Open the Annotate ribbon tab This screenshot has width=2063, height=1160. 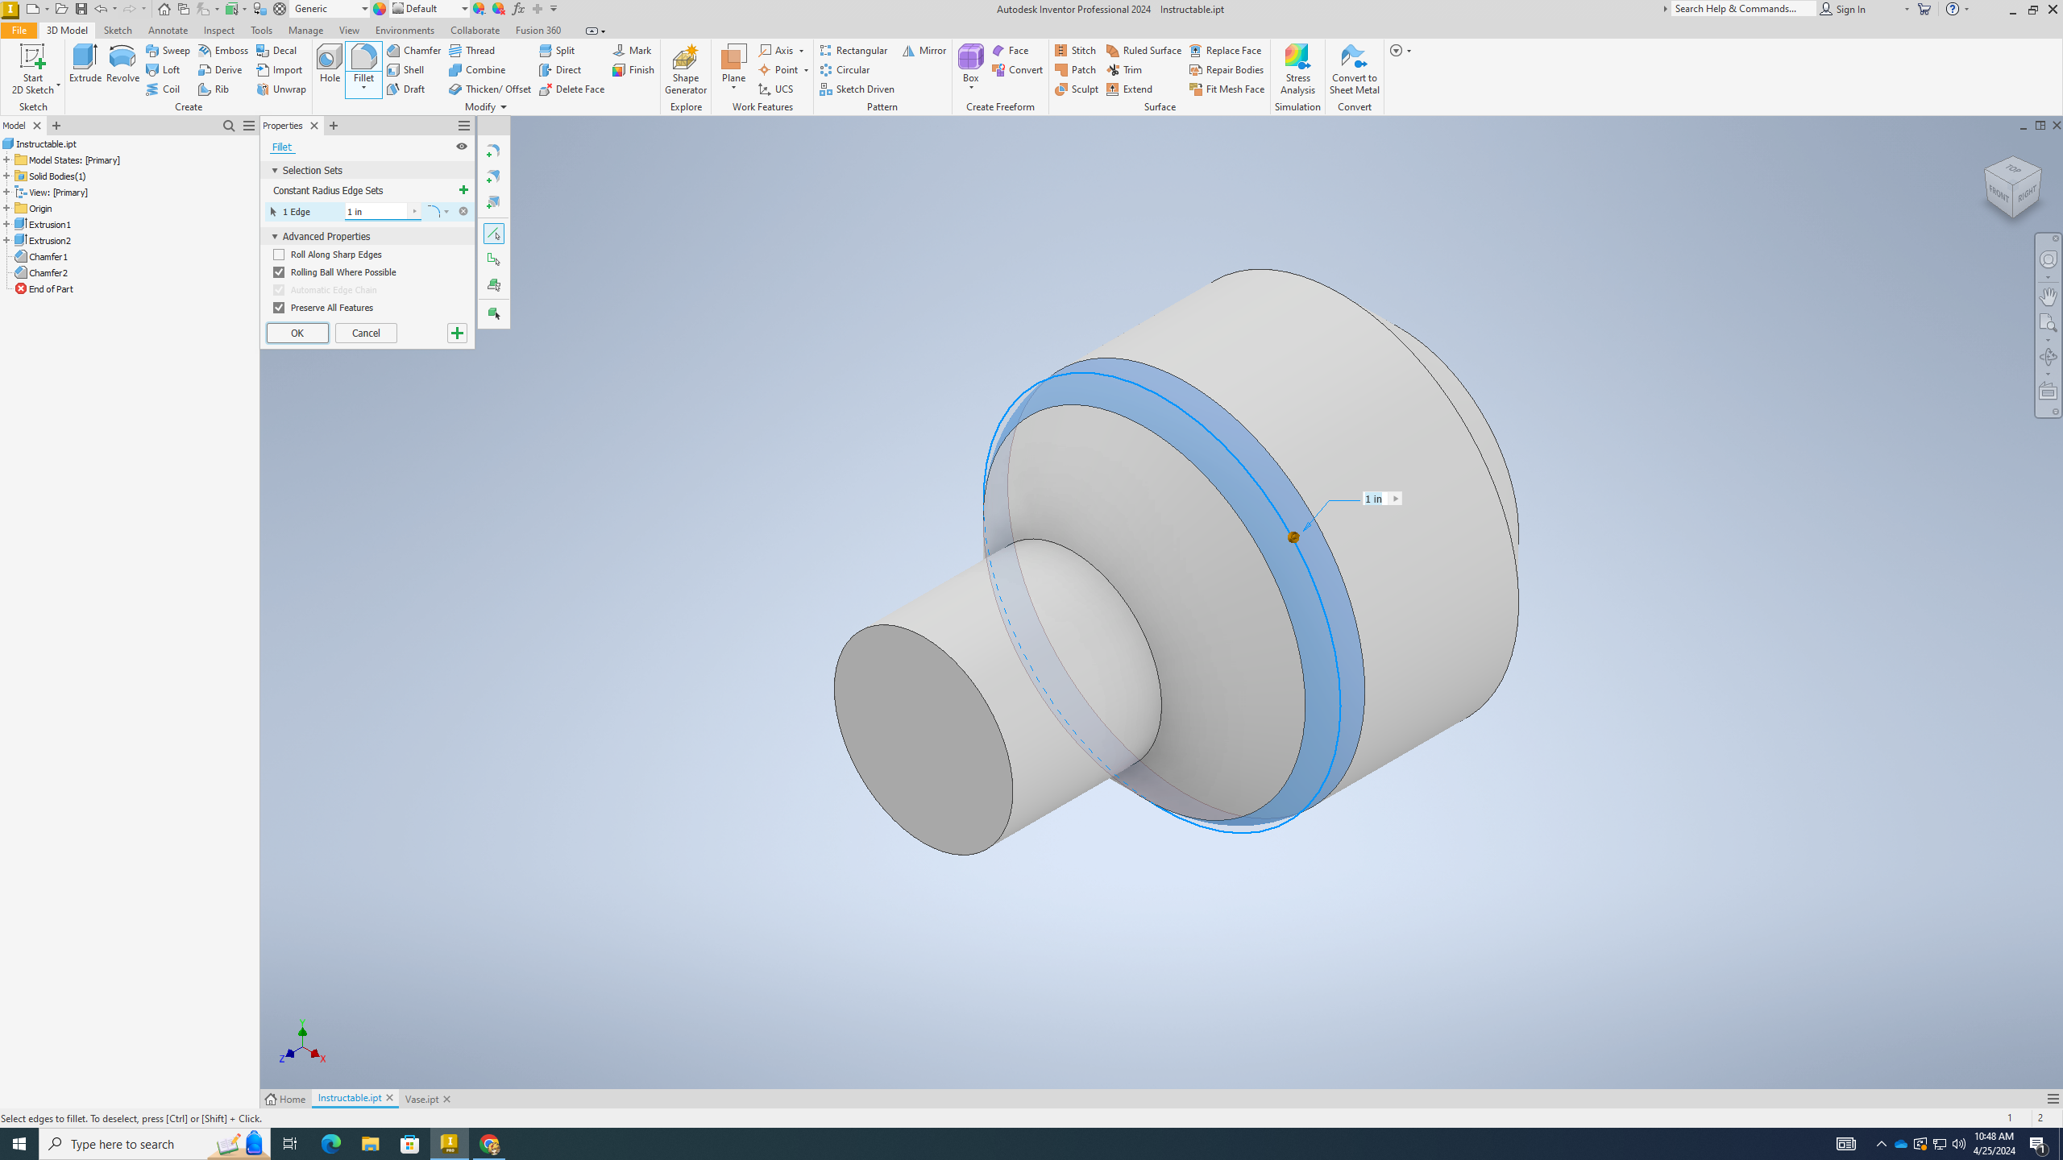168,30
